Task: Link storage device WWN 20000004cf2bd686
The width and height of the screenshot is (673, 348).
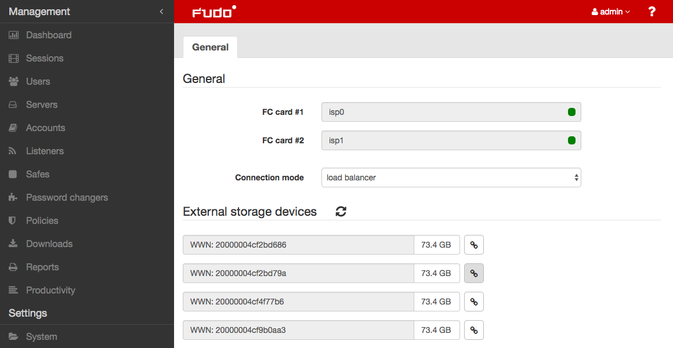Action: coord(474,245)
